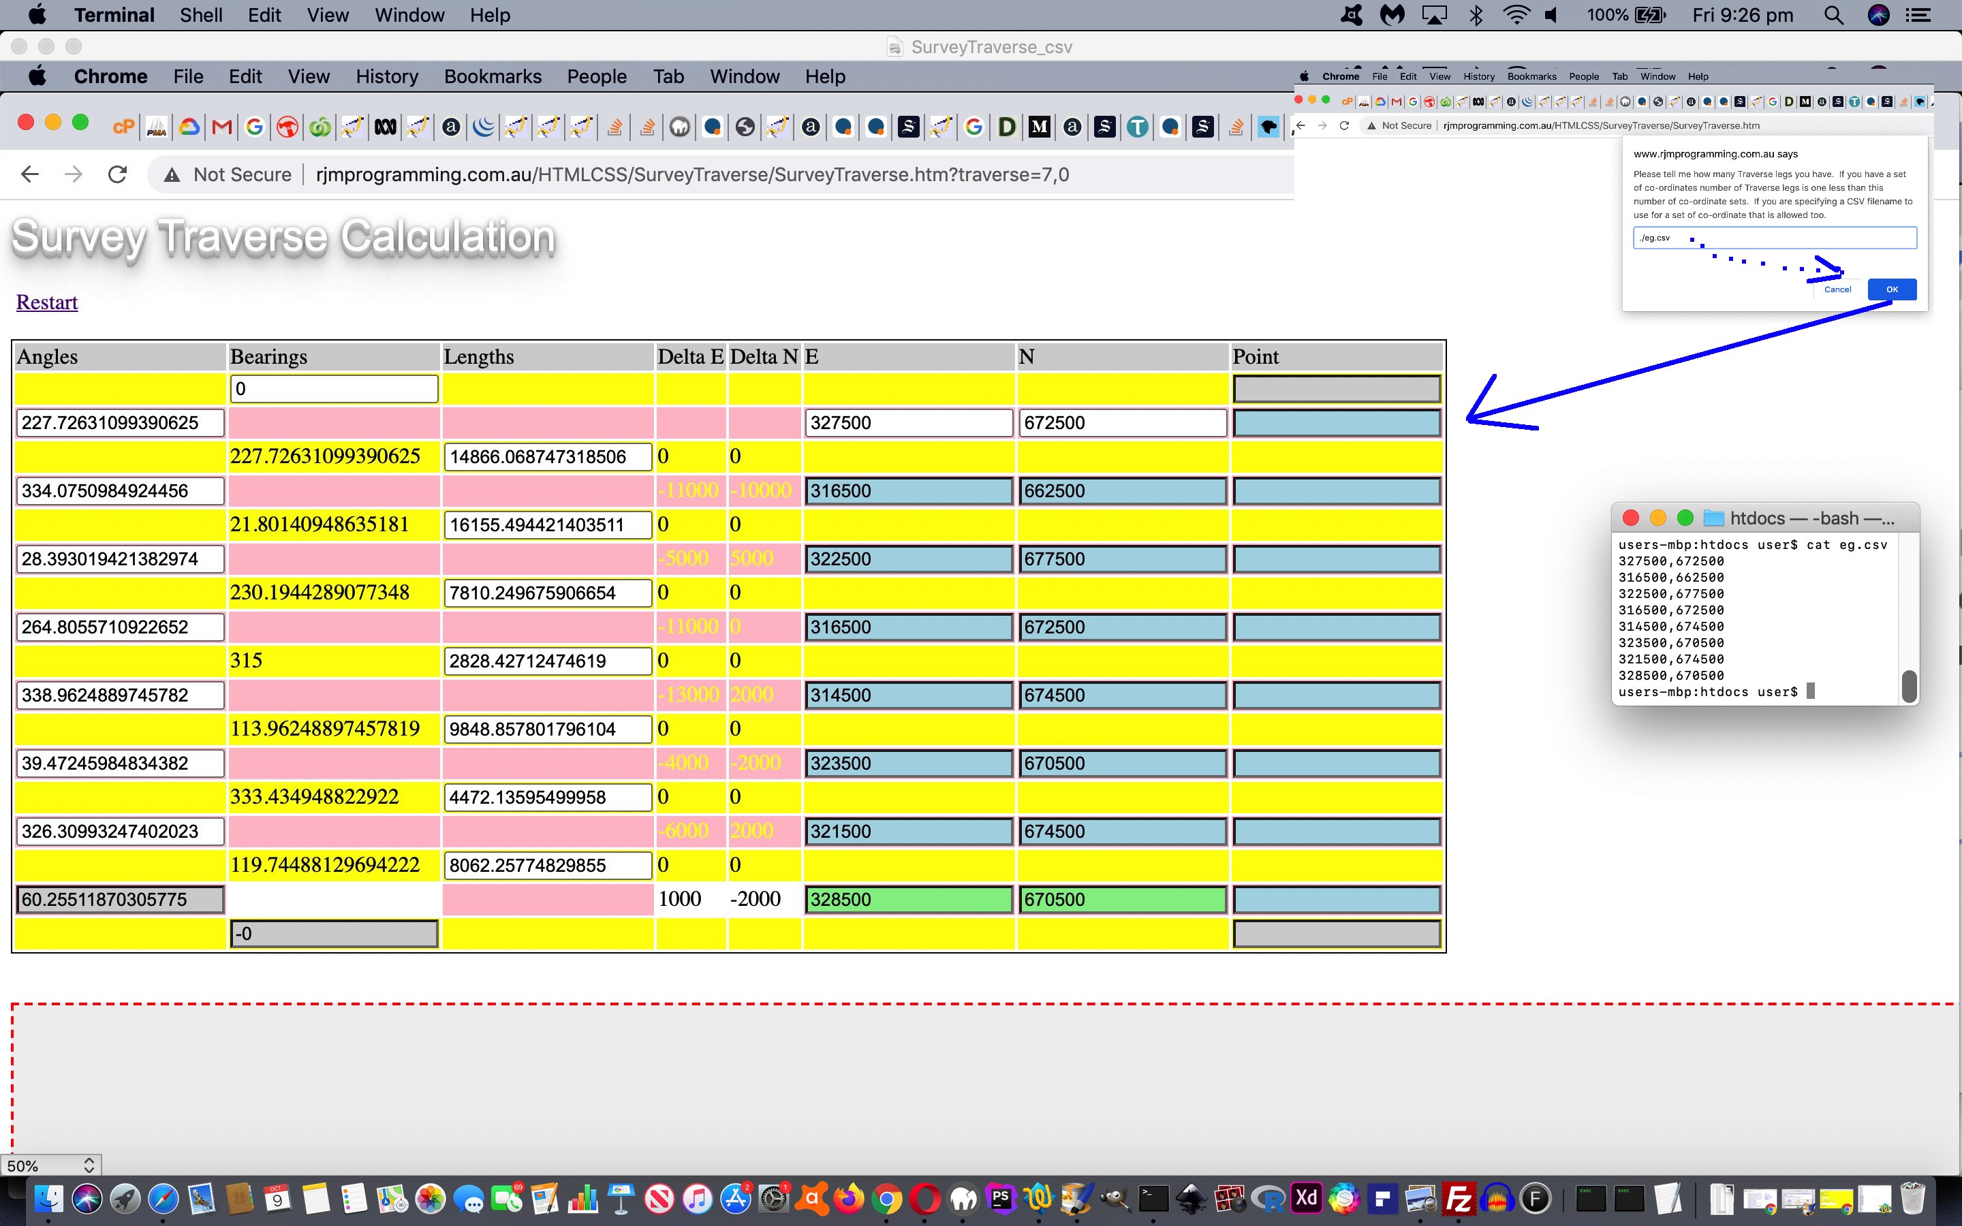This screenshot has width=1962, height=1226.
Task: Open the Terminal Window menu
Action: pos(409,16)
